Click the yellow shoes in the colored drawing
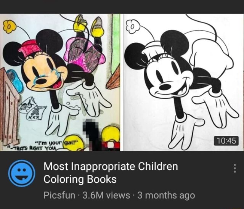This screenshot has width=244, height=209. pos(89,25)
